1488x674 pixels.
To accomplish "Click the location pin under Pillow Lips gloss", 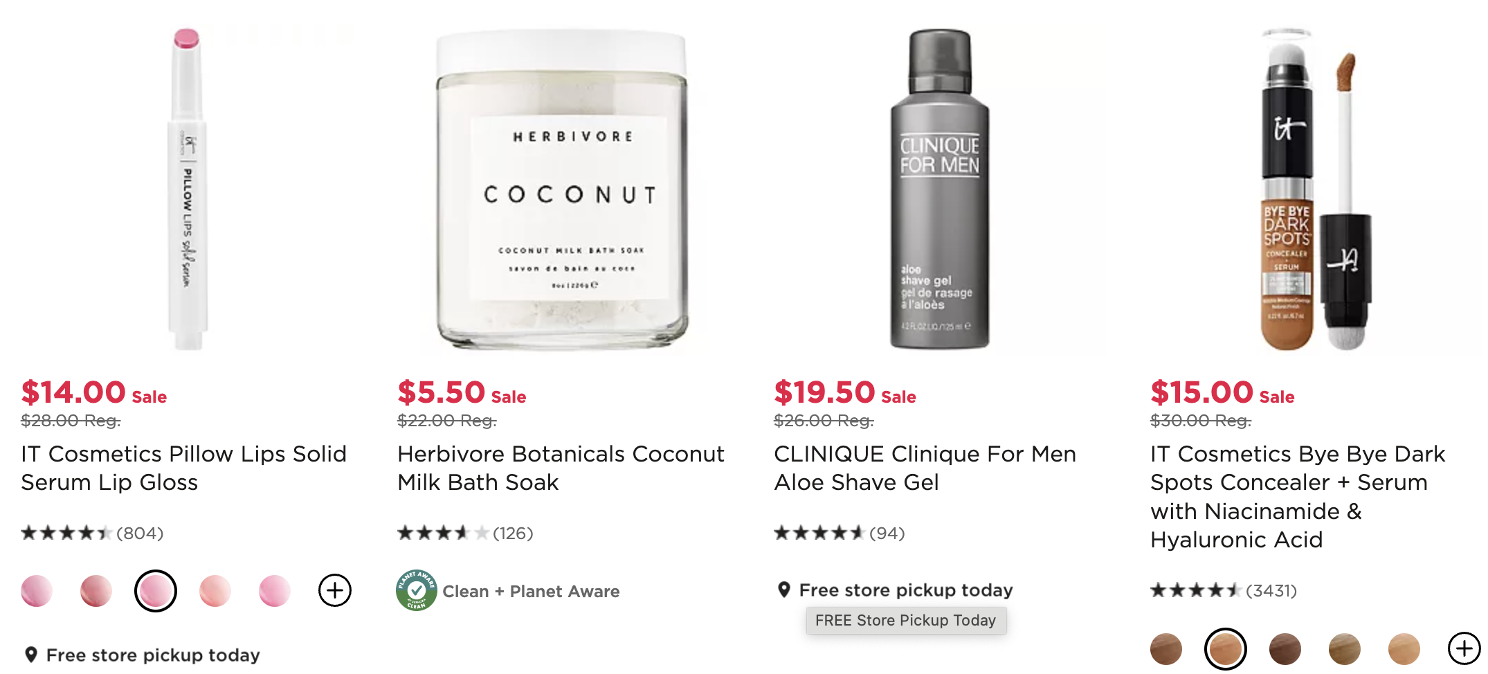I will [30, 655].
